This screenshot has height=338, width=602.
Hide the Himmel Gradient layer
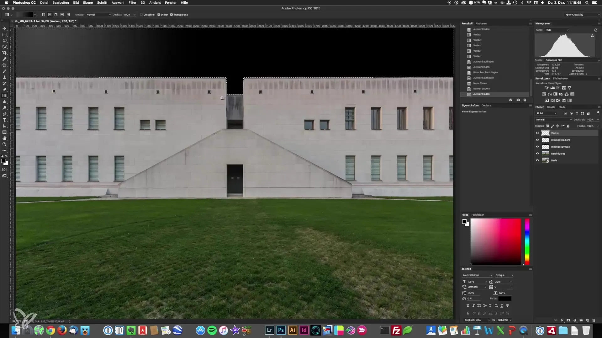537,140
